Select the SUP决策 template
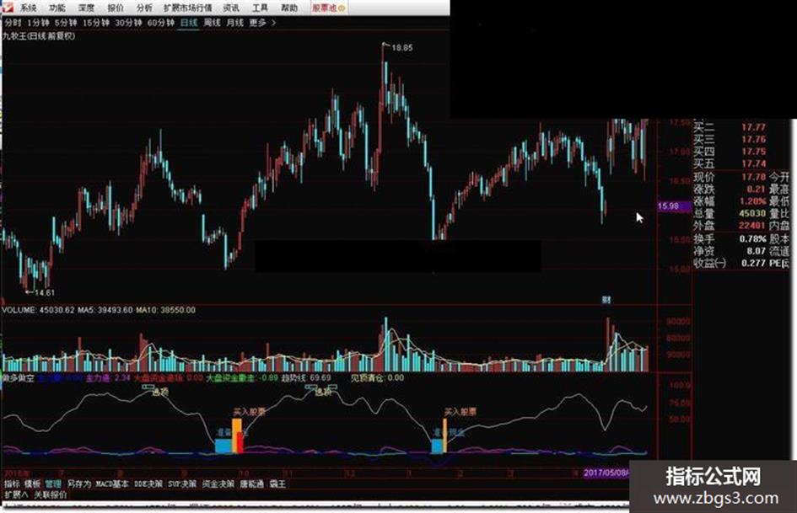Screen dimensions: 797x513 pyautogui.click(x=182, y=484)
